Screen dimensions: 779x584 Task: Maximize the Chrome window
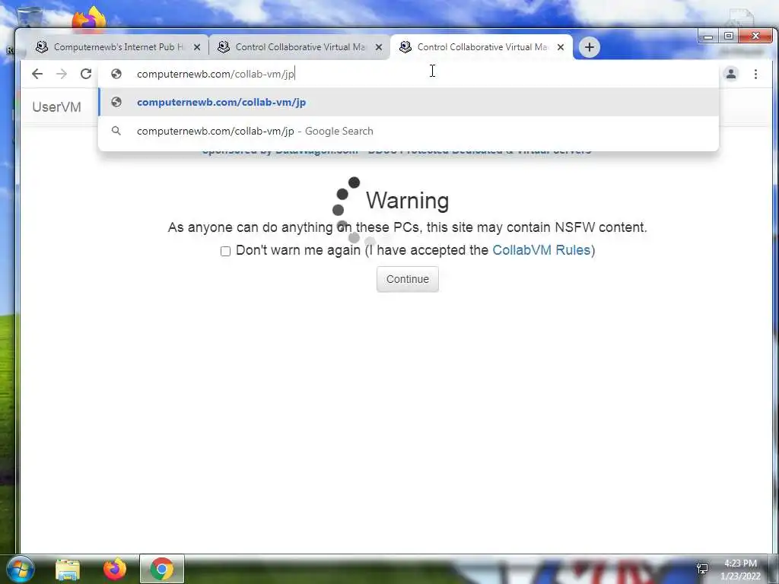tap(729, 36)
